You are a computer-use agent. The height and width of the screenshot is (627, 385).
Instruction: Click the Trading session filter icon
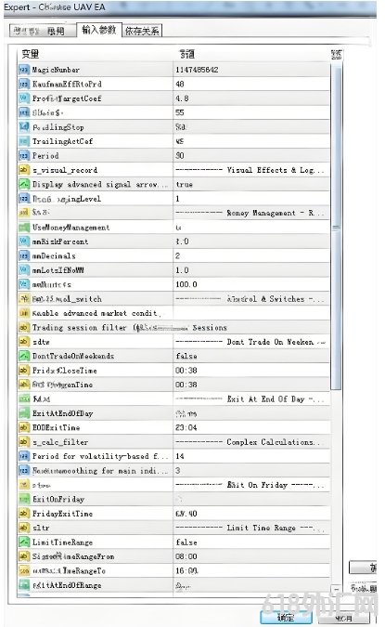[x=24, y=328]
